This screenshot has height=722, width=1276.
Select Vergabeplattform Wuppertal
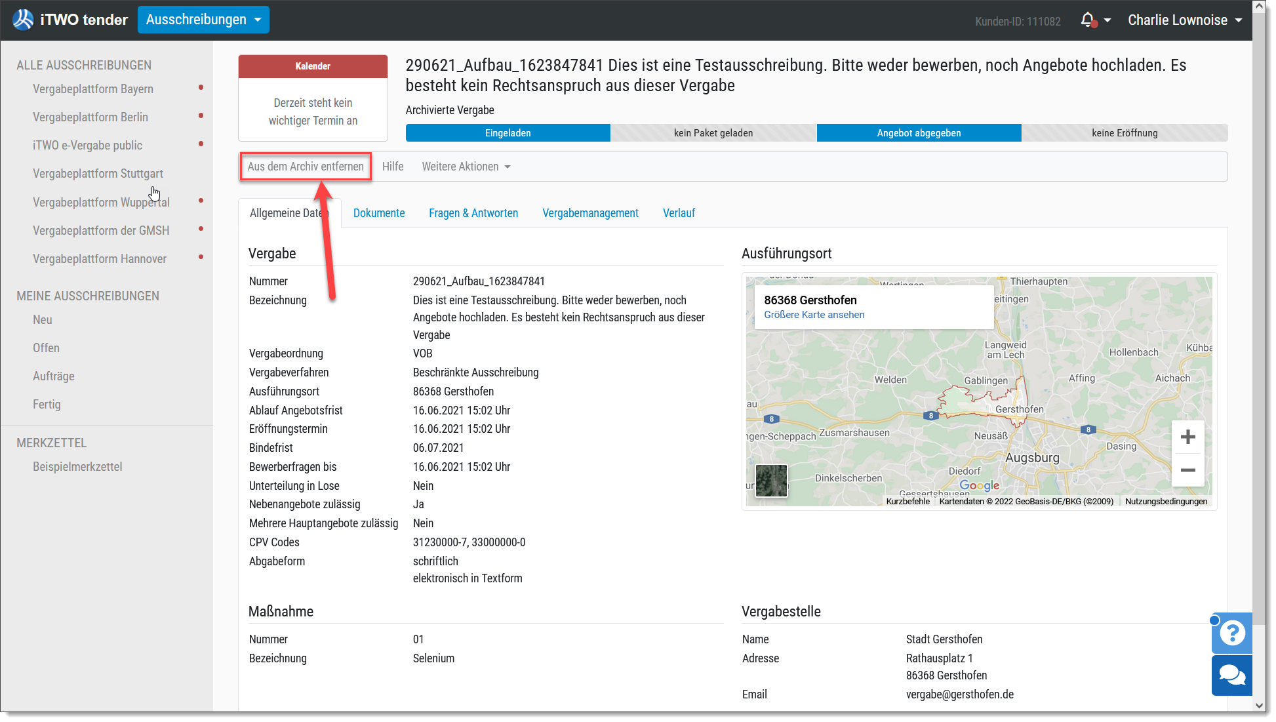(102, 202)
